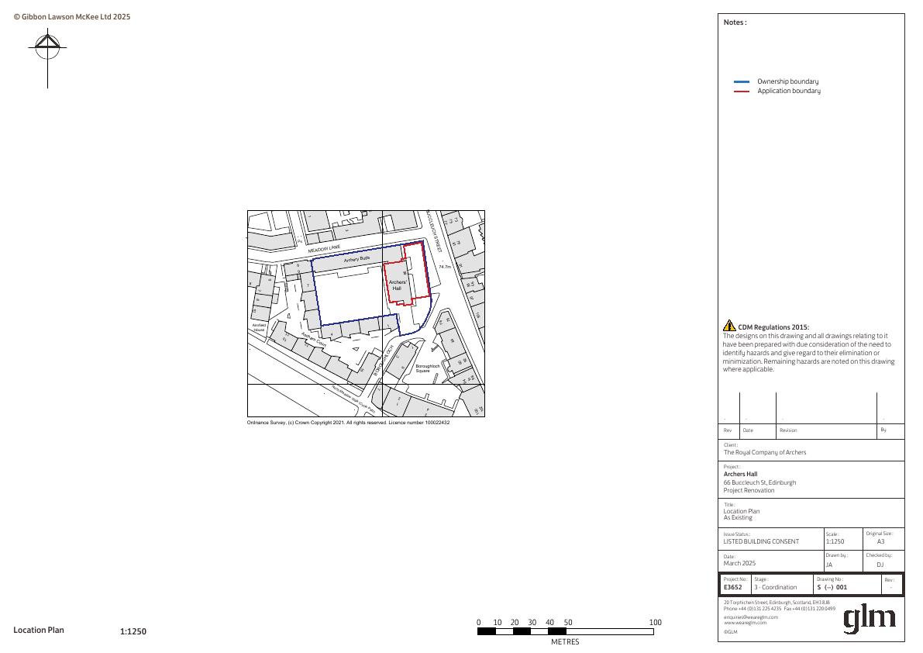Click the 'S (--) 001' drawing number

(832, 588)
